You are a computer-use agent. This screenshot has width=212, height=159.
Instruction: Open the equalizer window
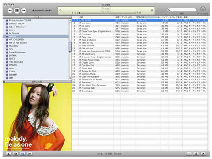(x=189, y=154)
